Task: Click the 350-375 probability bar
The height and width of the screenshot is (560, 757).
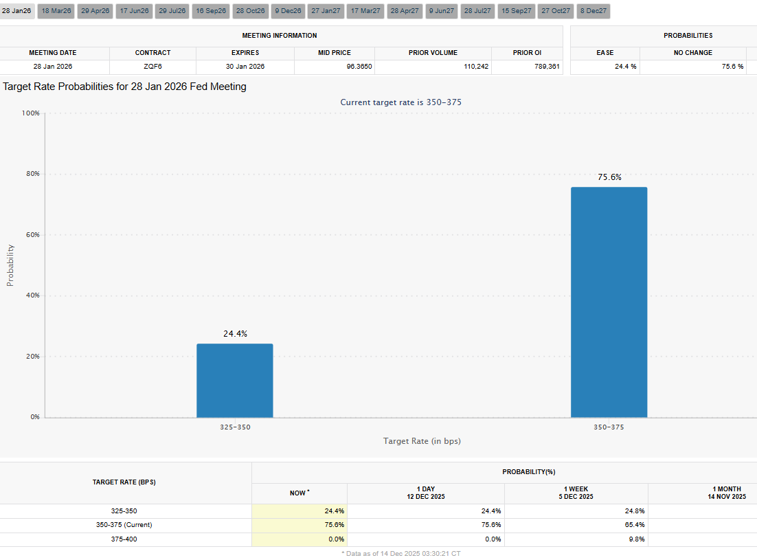Action: click(609, 302)
